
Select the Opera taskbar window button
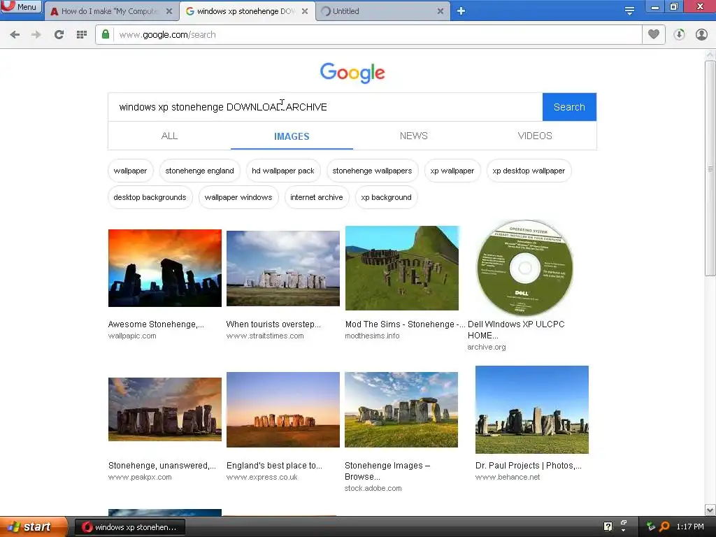(x=129, y=527)
